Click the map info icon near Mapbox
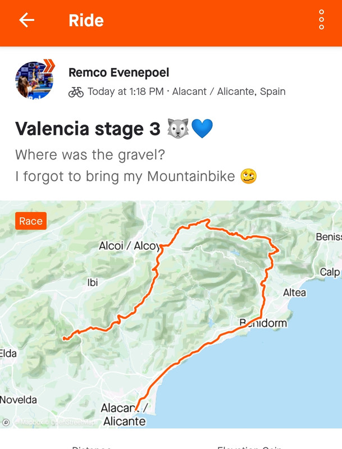Image resolution: width=342 pixels, height=449 pixels. [6, 422]
